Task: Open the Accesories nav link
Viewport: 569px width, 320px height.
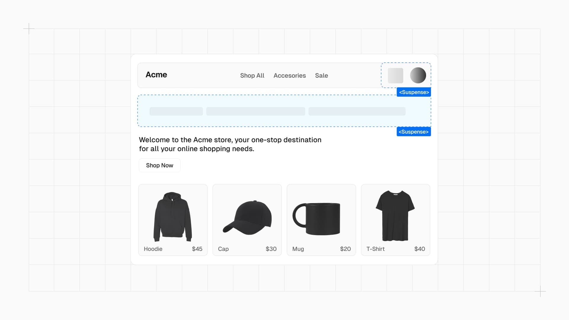Action: pos(290,76)
